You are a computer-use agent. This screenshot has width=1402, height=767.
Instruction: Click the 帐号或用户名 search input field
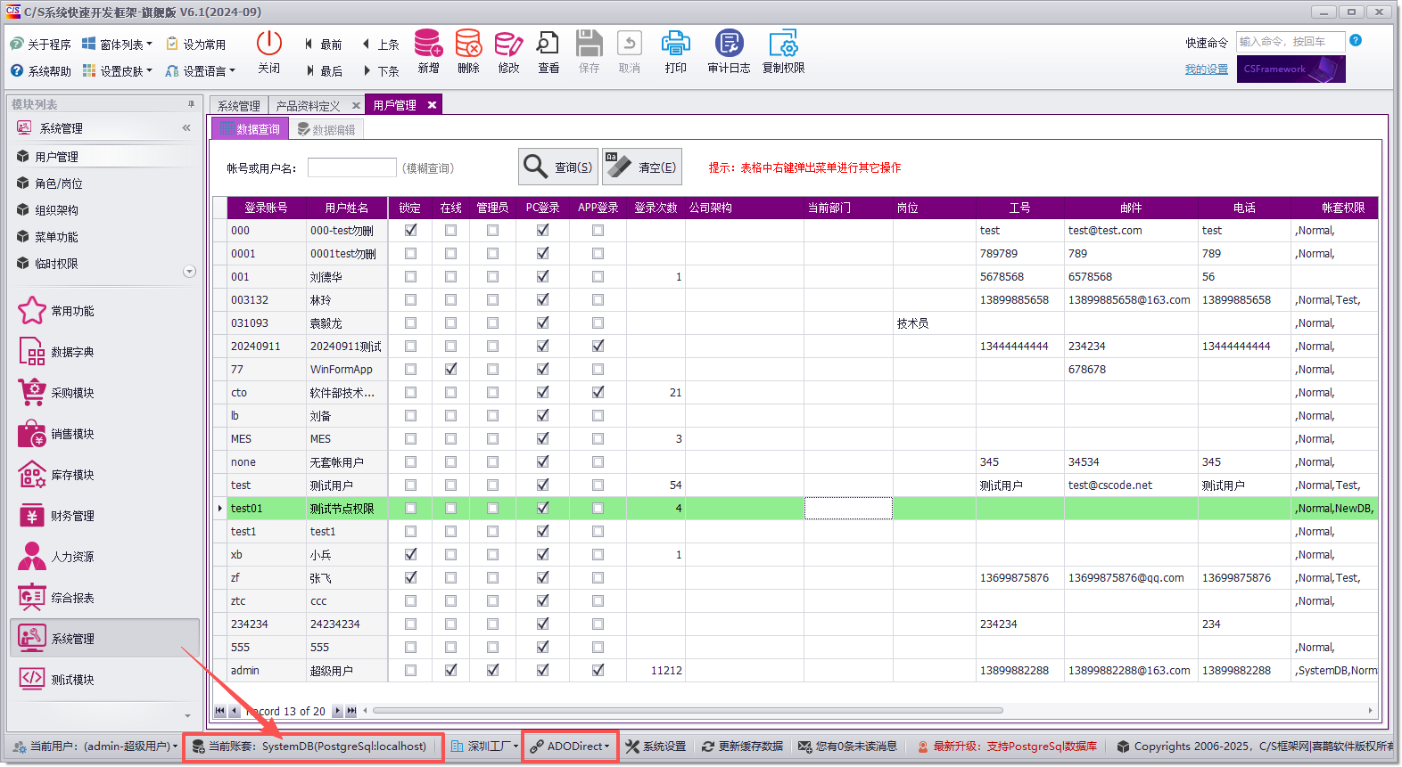(351, 167)
